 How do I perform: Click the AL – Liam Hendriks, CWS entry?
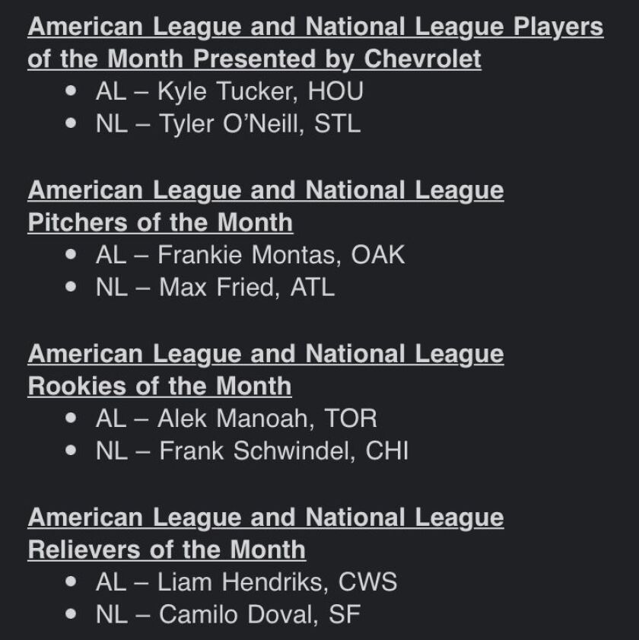click(246, 582)
